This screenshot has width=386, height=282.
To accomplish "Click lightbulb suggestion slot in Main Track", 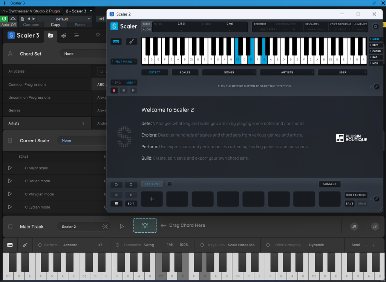I will (145, 225).
